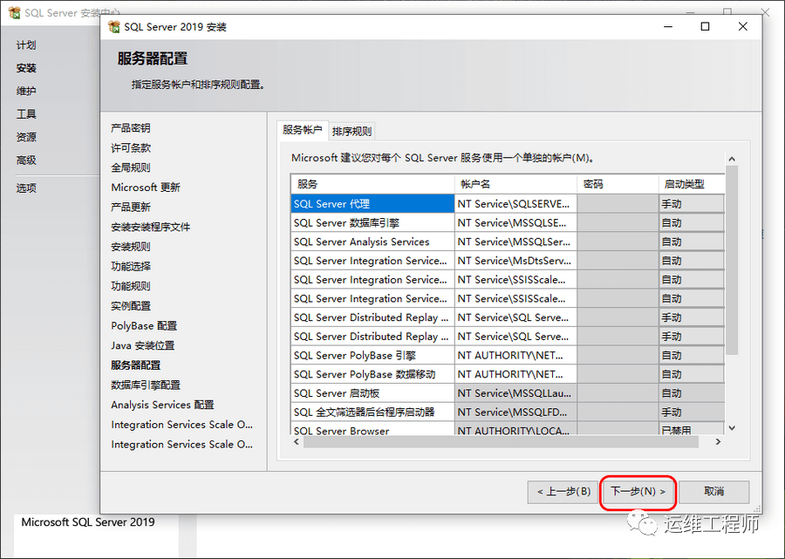This screenshot has width=785, height=559.
Task: Click password field for SQL Server 数据库引擎
Action: click(x=618, y=222)
